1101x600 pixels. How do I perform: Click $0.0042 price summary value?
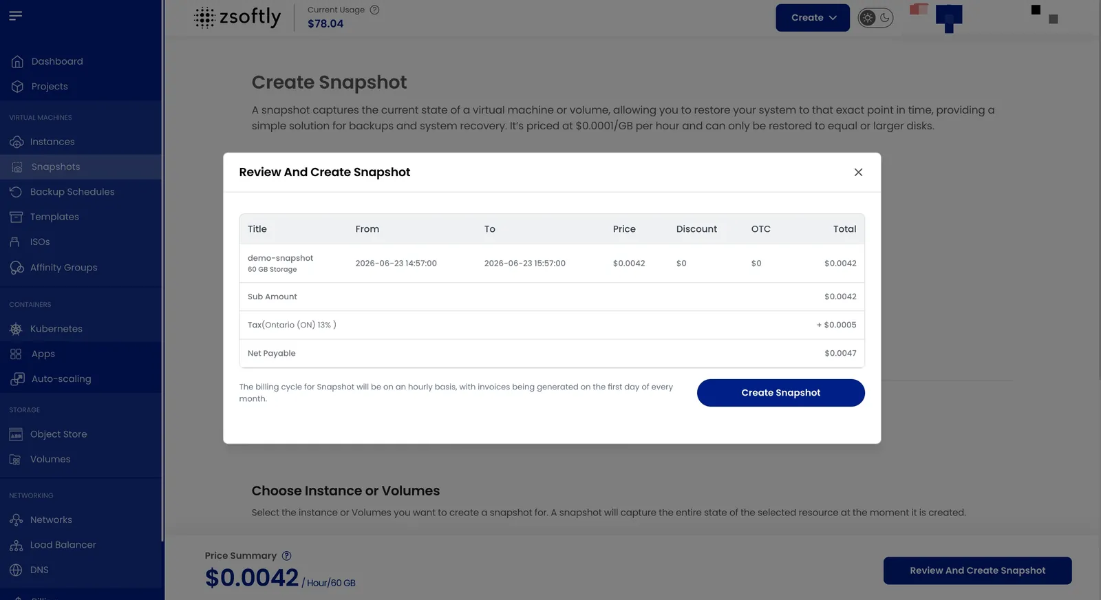tap(252, 578)
